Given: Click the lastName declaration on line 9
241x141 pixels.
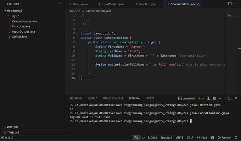Looking at the screenshot, I should (x=118, y=51).
